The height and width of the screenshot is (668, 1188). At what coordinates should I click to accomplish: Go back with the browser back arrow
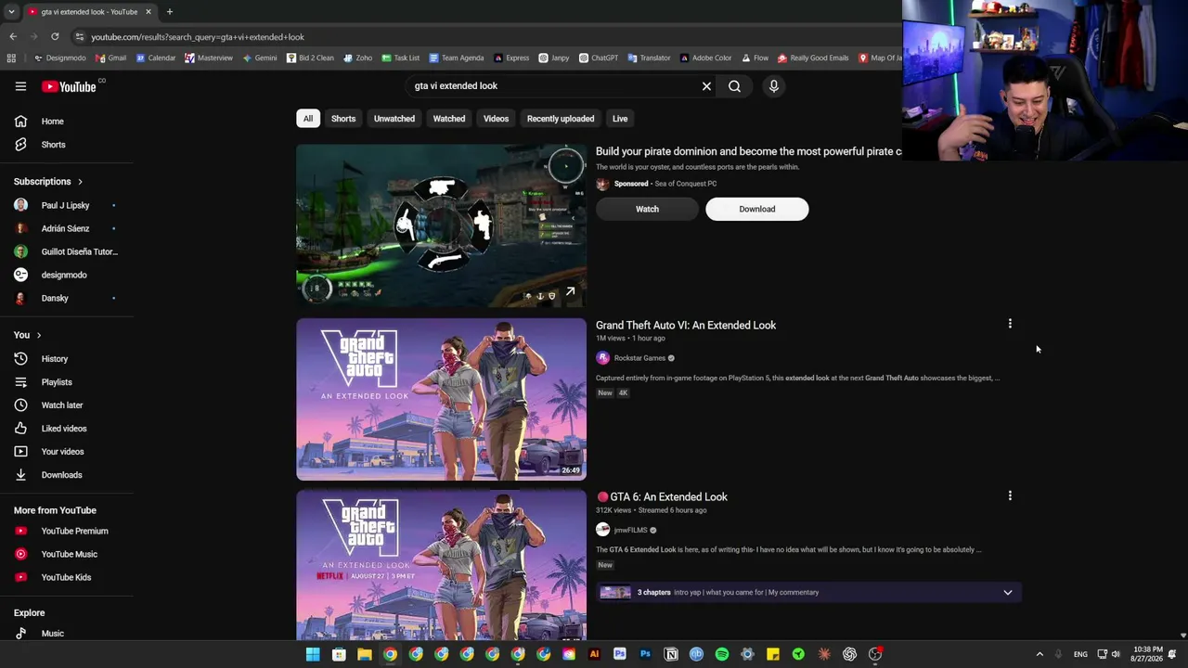click(13, 37)
